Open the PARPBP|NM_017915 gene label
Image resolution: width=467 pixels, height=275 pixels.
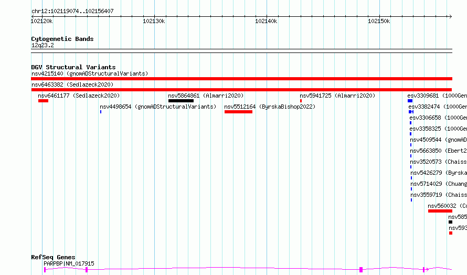pyautogui.click(x=69, y=263)
